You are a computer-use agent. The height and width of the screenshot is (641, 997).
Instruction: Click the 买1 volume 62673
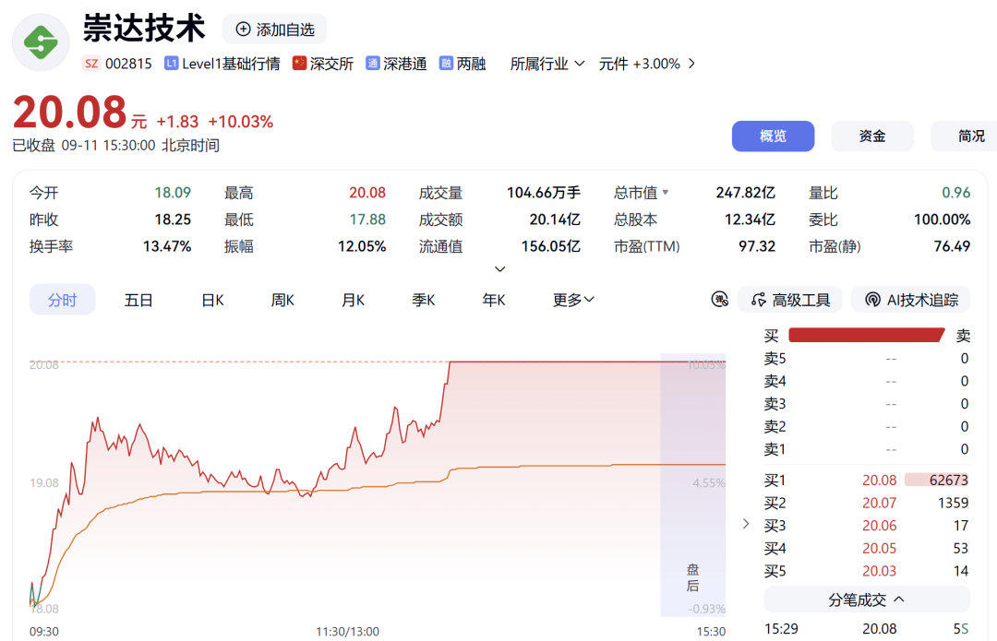(x=949, y=480)
